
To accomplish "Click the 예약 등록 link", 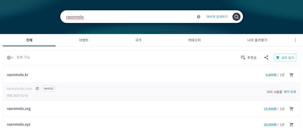I will pyautogui.click(x=290, y=92).
